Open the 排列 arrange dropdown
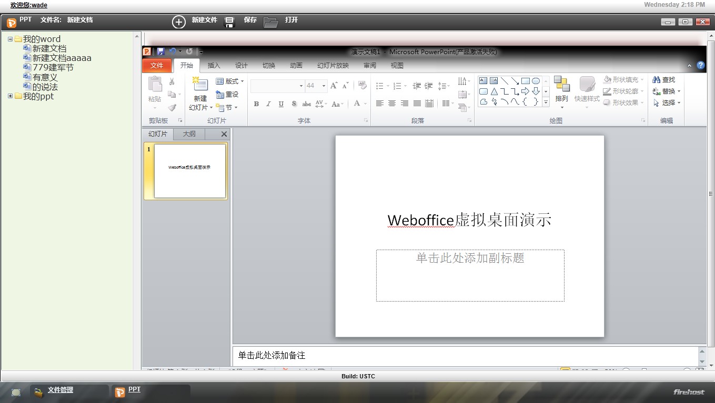The image size is (715, 403). 561,92
